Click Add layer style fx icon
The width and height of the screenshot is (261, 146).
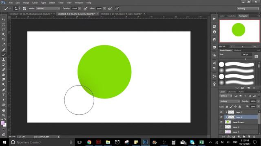tap(229, 137)
